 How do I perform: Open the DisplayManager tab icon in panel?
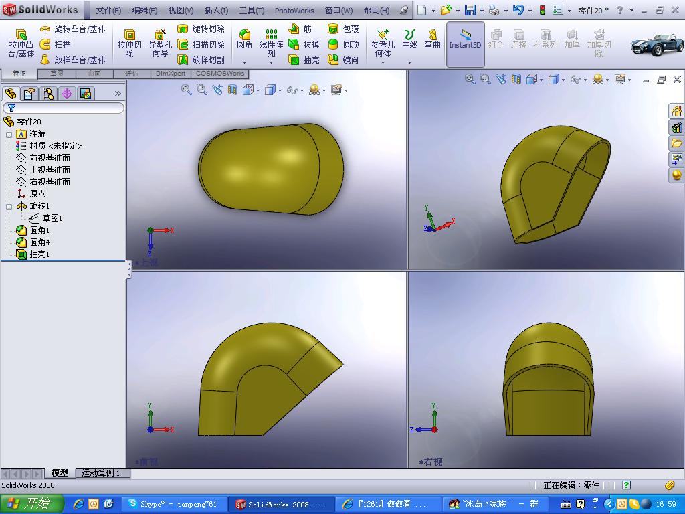click(x=86, y=94)
